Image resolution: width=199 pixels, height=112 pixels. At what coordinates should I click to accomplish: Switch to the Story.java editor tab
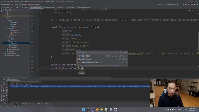pos(71,7)
